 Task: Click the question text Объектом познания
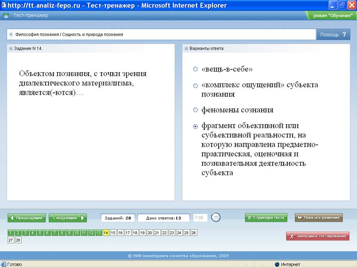[x=83, y=83]
